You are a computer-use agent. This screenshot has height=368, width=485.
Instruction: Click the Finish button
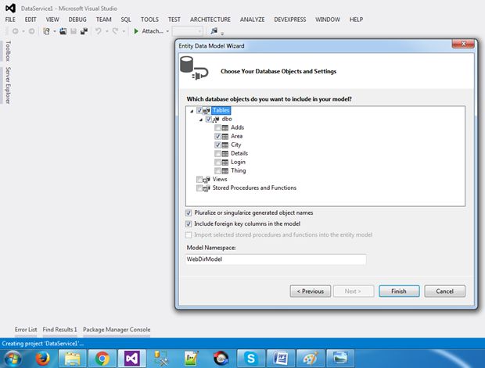[x=399, y=291]
